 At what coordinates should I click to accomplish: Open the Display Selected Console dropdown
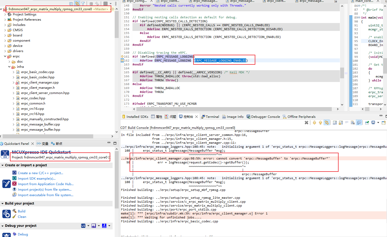click(378, 122)
